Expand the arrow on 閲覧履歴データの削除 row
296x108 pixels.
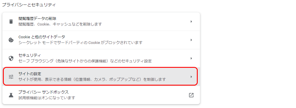191,22
